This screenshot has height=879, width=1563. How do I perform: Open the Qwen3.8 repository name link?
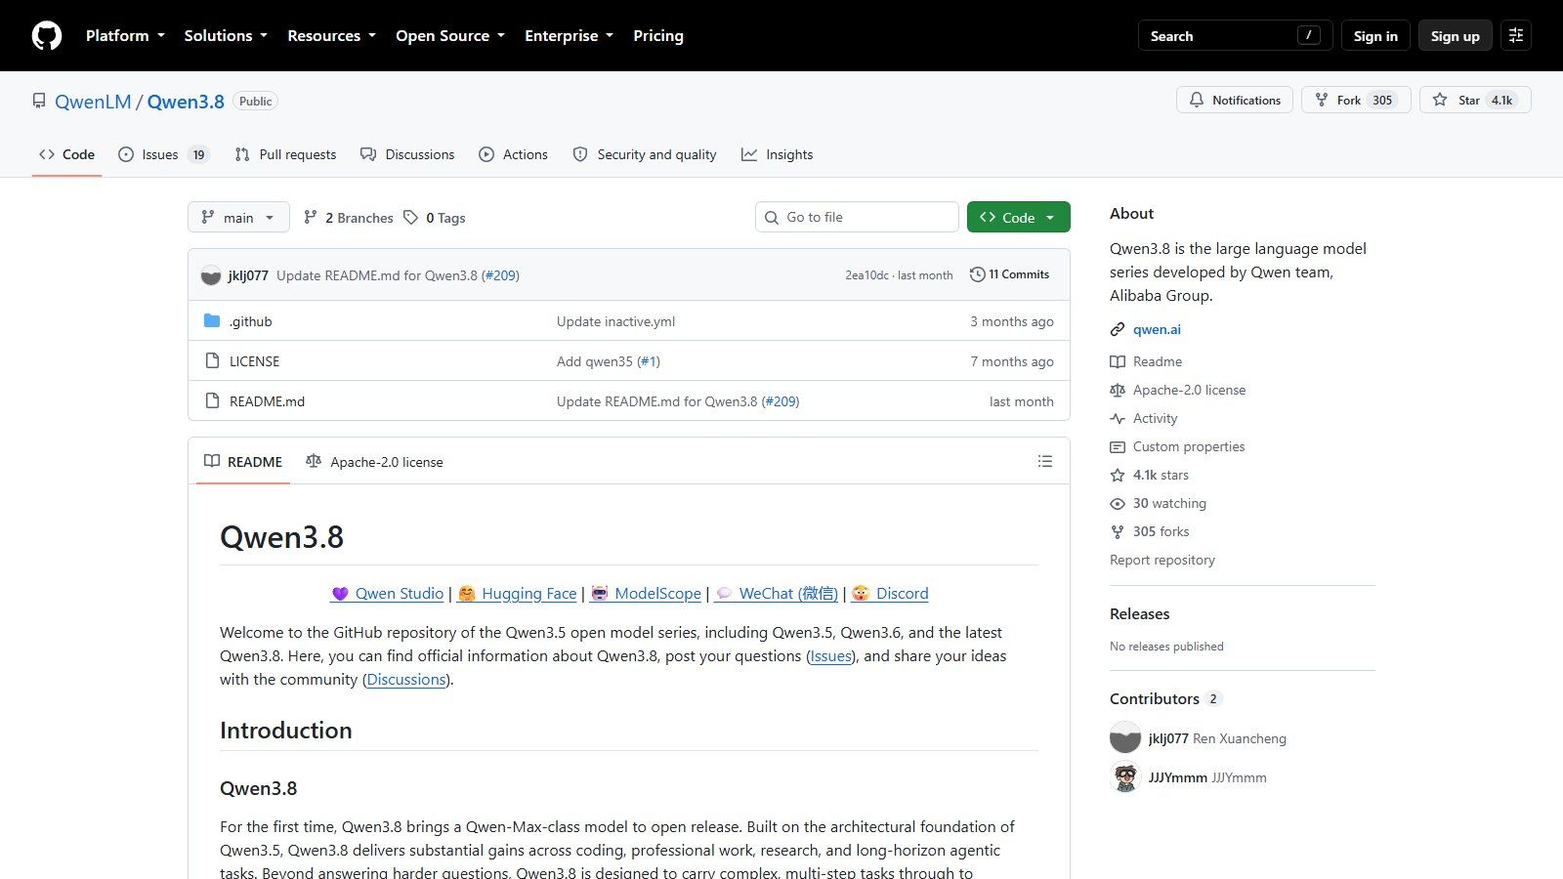[x=186, y=102]
